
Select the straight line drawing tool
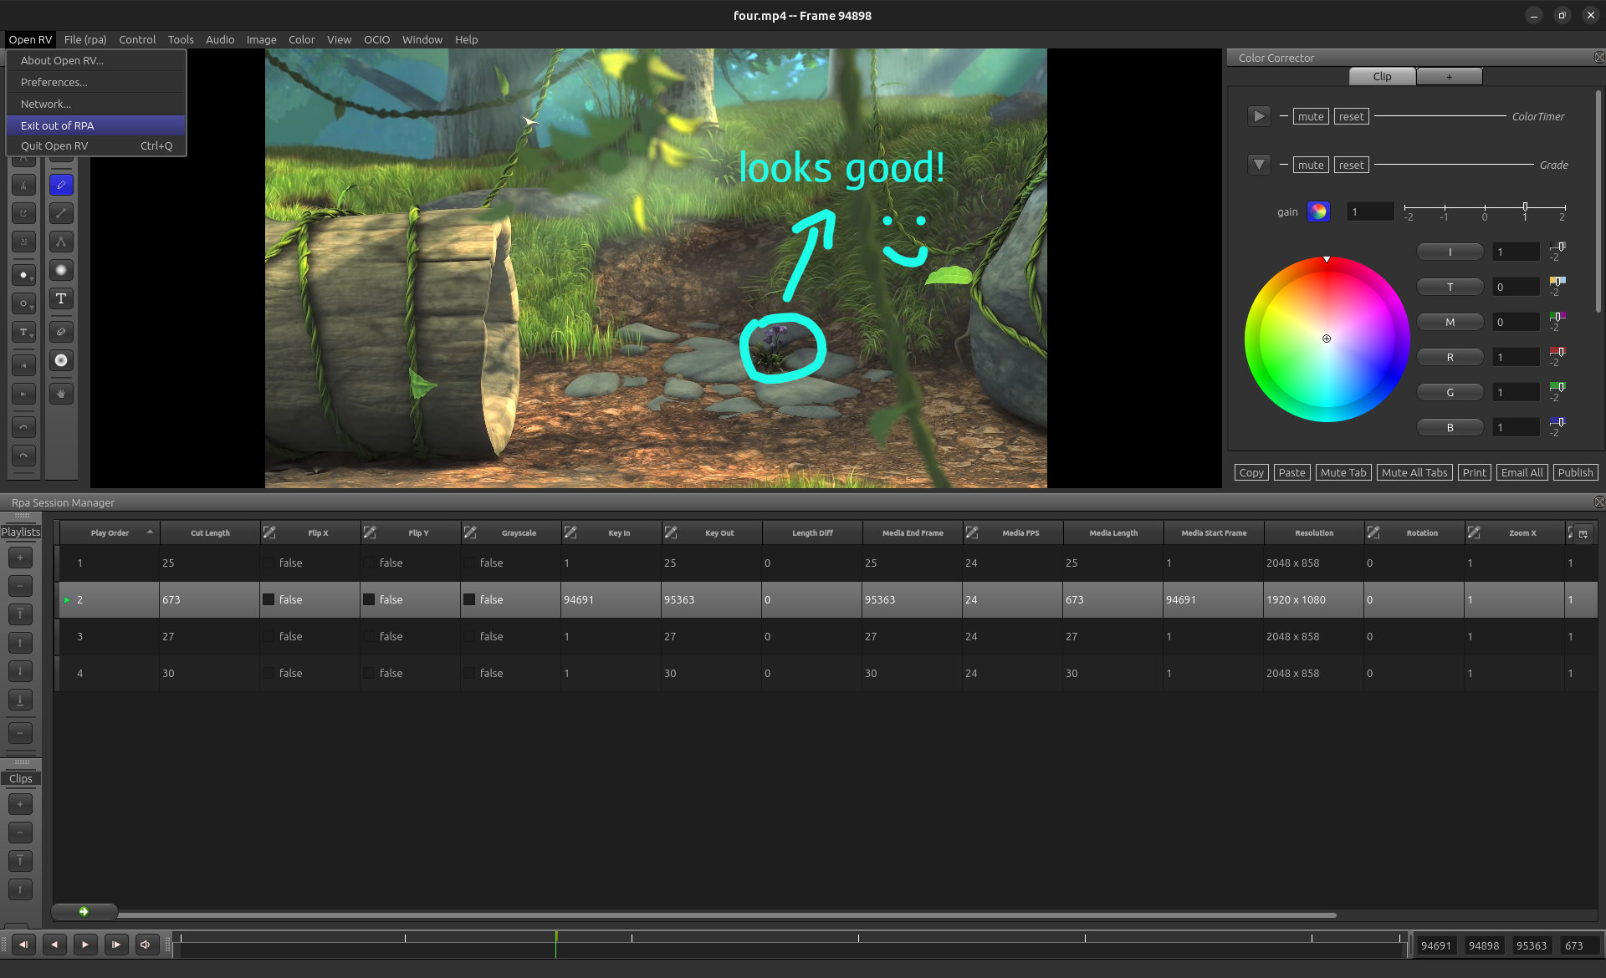point(61,213)
